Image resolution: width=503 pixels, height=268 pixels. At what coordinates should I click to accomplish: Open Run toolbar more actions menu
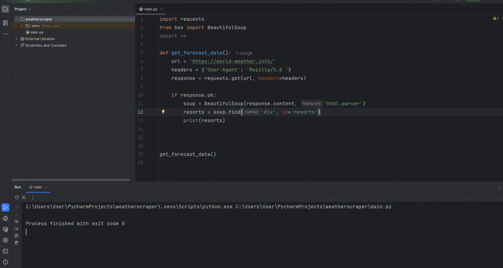32,198
